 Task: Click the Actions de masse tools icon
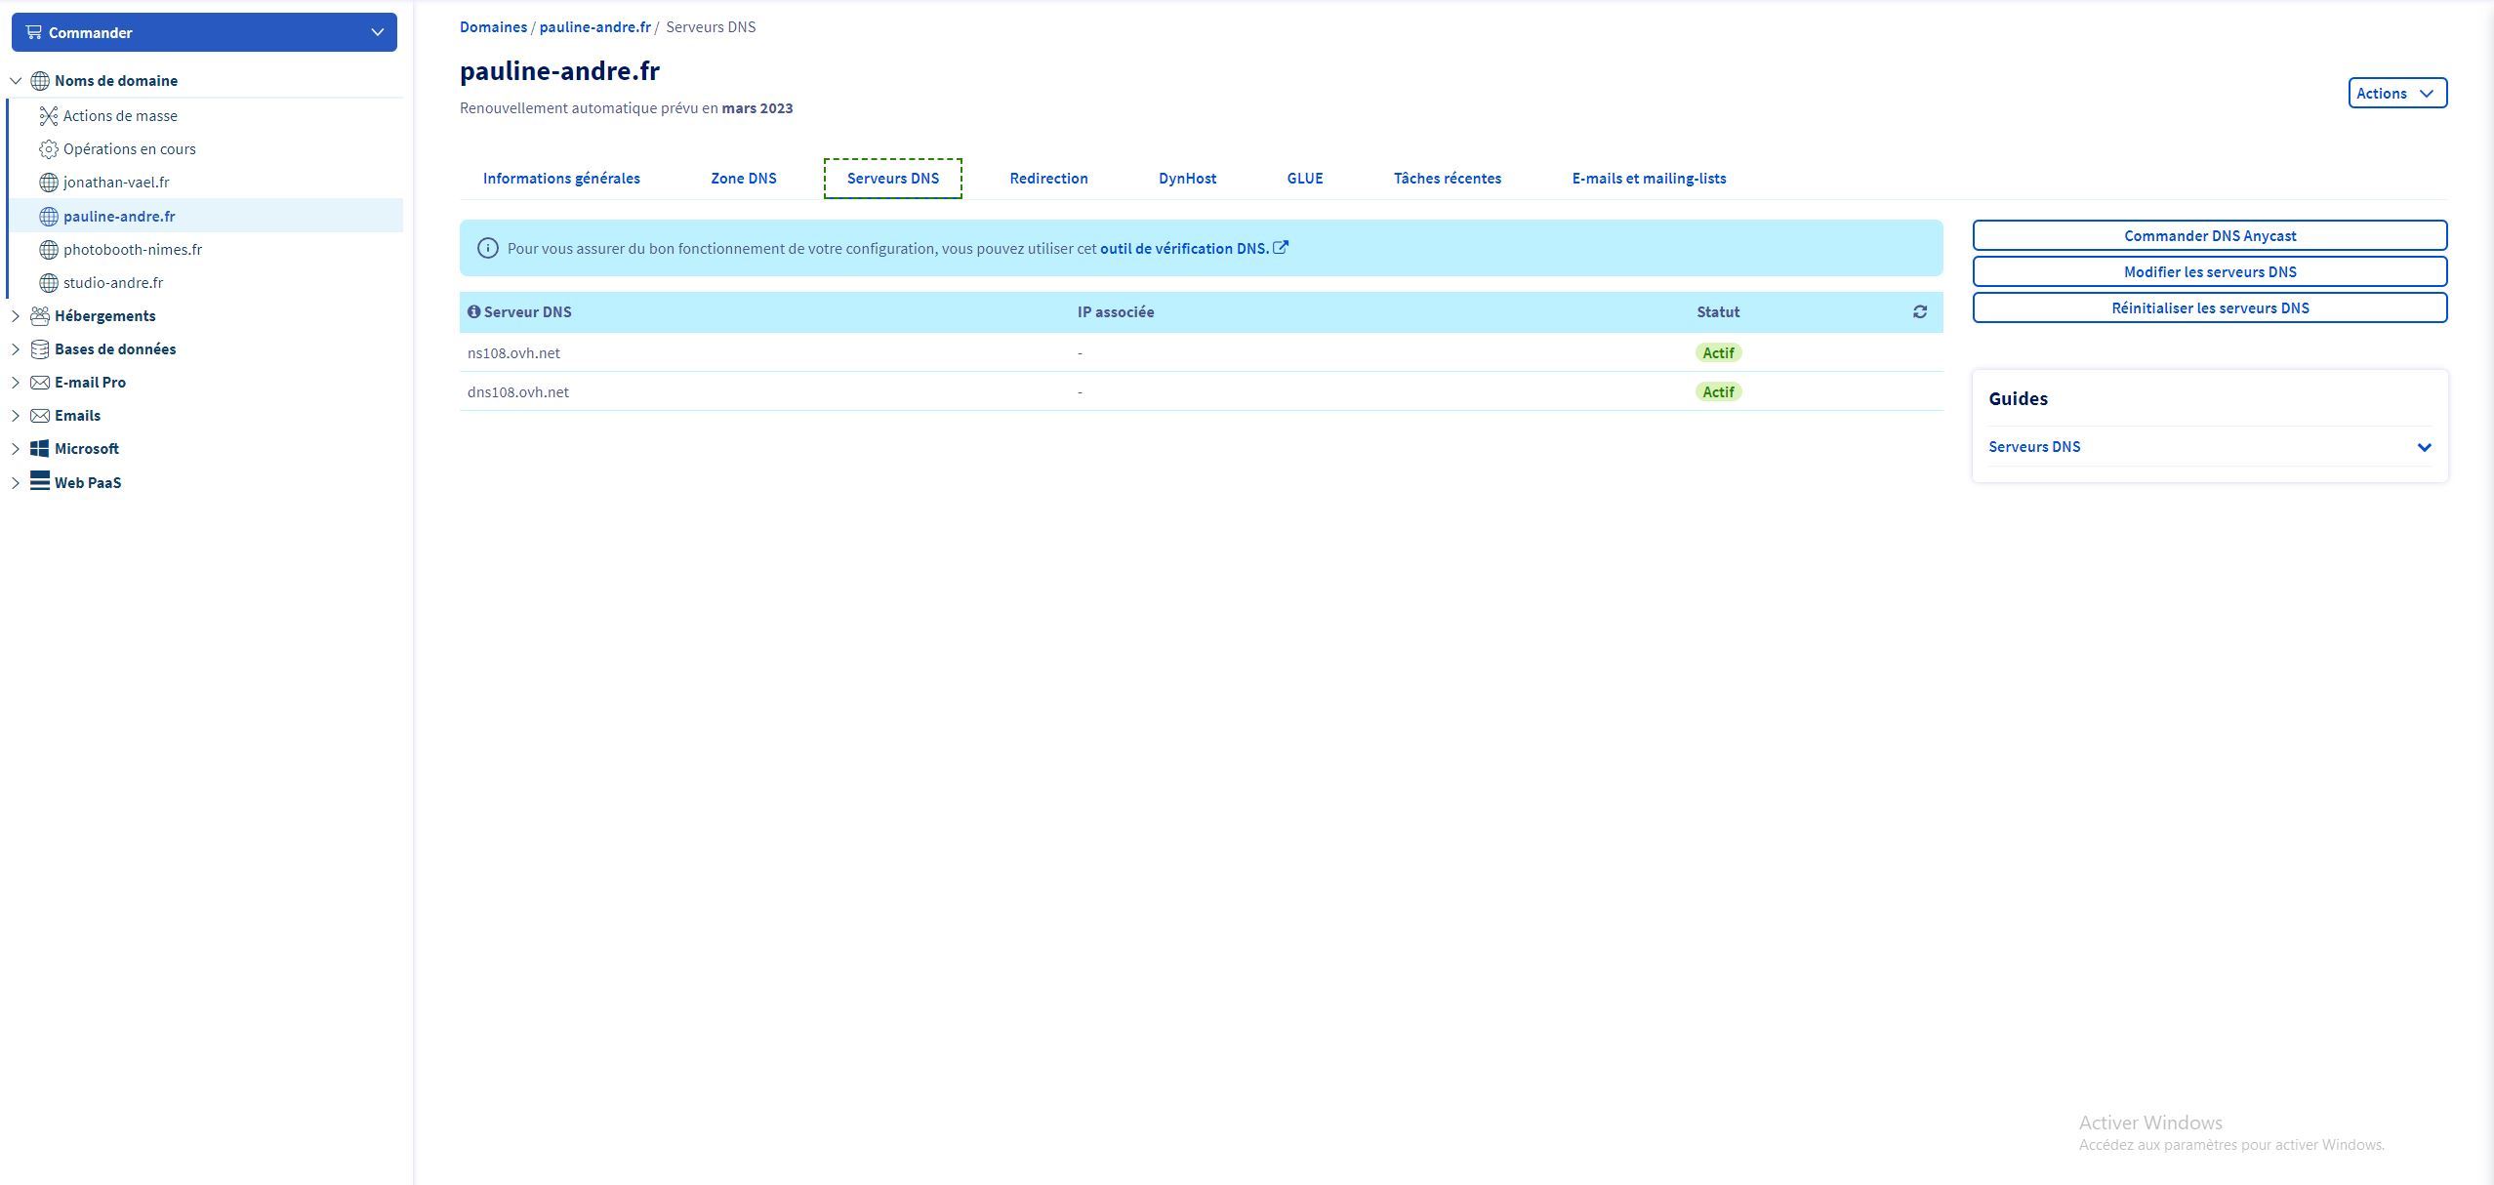click(x=48, y=116)
